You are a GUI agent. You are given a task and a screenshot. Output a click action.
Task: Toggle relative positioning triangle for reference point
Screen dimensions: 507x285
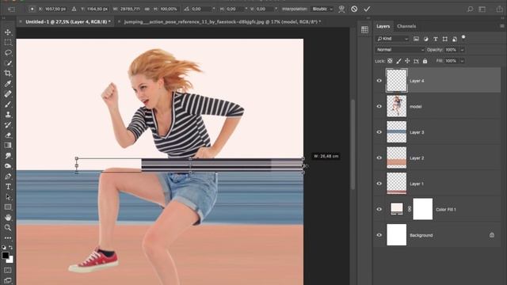click(x=74, y=9)
